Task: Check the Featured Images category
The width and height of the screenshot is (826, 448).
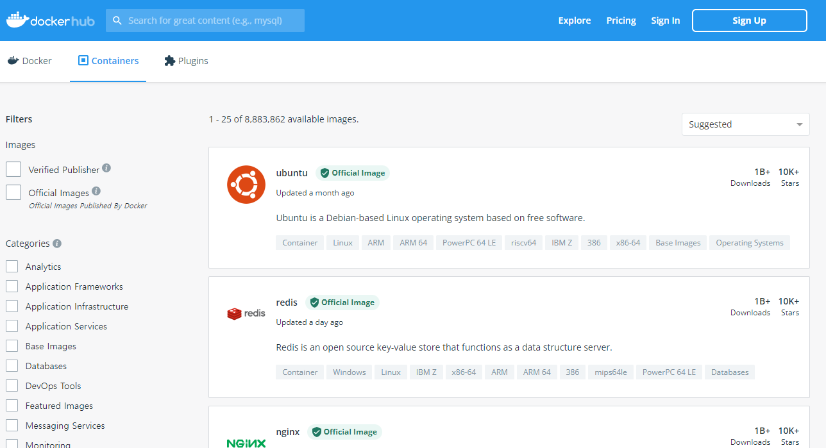Action: (12, 406)
